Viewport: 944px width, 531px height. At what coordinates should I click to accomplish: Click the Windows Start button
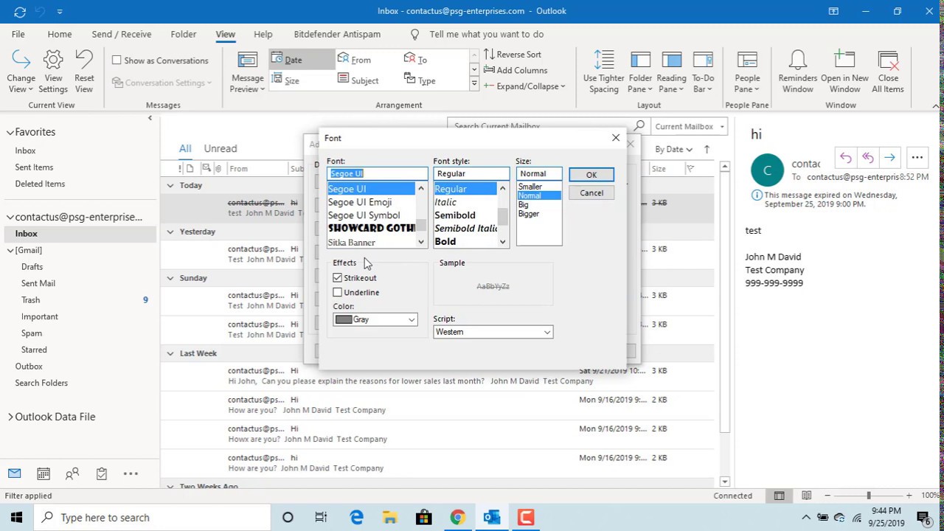16,517
